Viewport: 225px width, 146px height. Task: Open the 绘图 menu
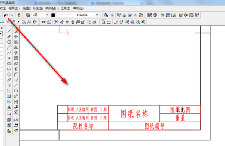[x=27, y=8]
